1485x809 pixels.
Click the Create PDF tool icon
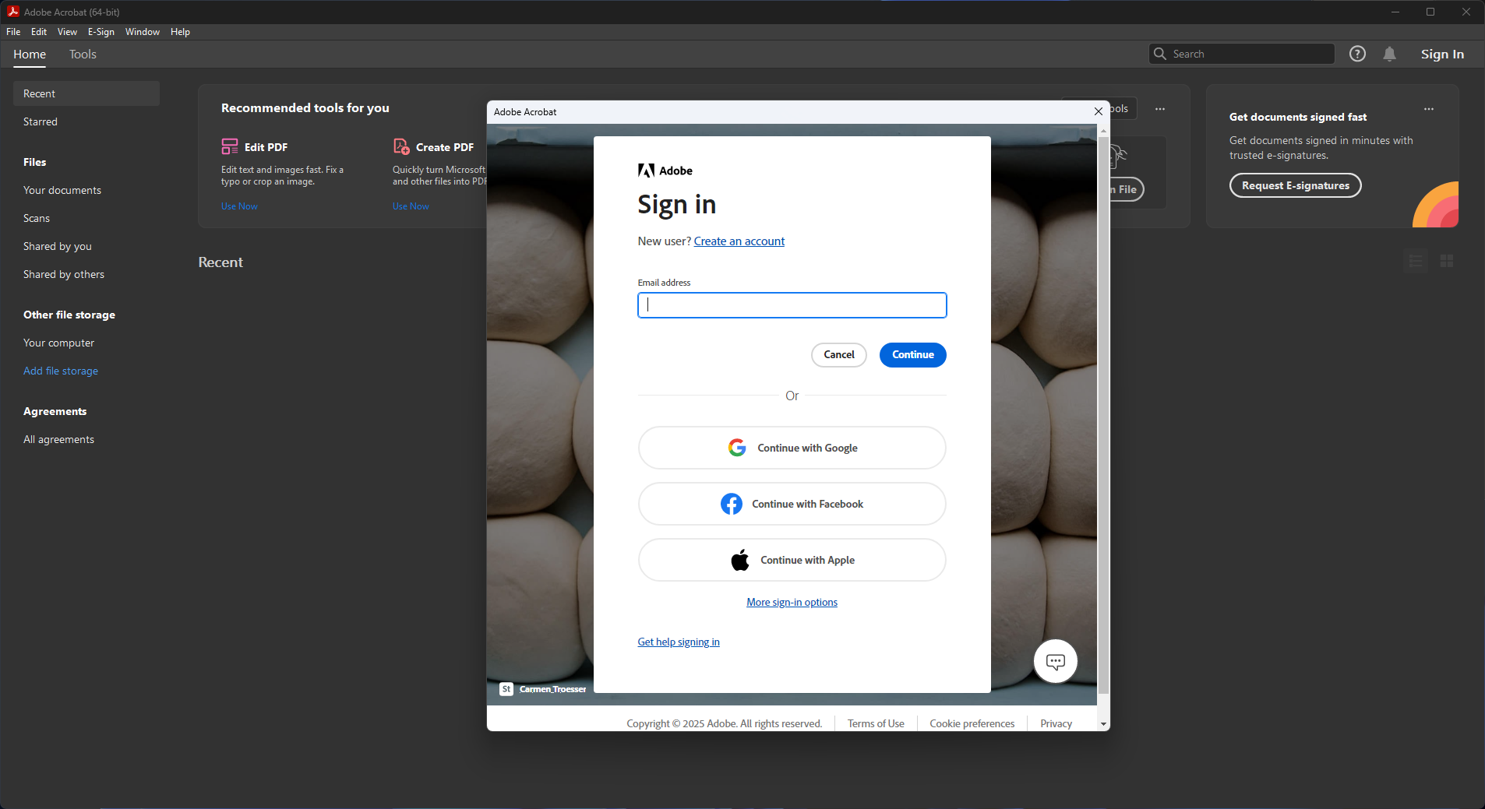click(x=401, y=146)
